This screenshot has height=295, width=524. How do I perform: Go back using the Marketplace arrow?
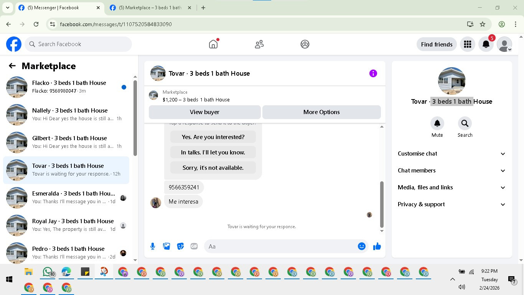pyautogui.click(x=12, y=66)
